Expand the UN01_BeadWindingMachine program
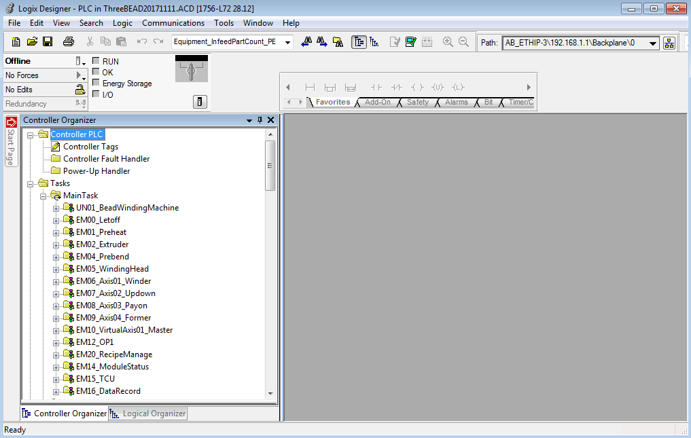Viewport: 691px width, 438px height. [x=56, y=208]
